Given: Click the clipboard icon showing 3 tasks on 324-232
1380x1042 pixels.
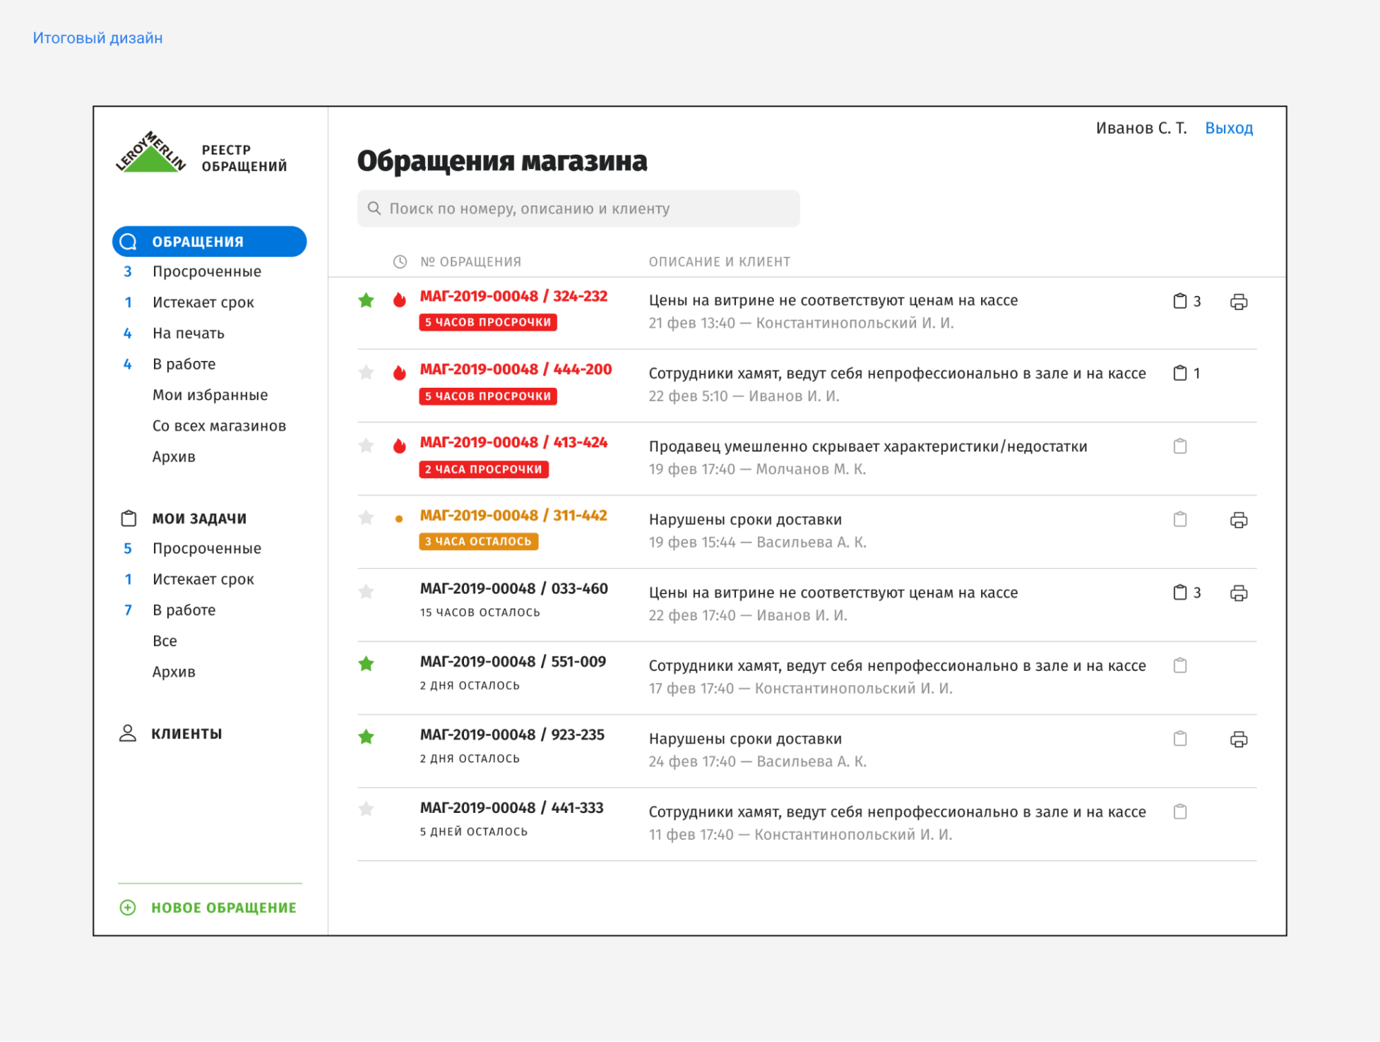Looking at the screenshot, I should pyautogui.click(x=1180, y=301).
